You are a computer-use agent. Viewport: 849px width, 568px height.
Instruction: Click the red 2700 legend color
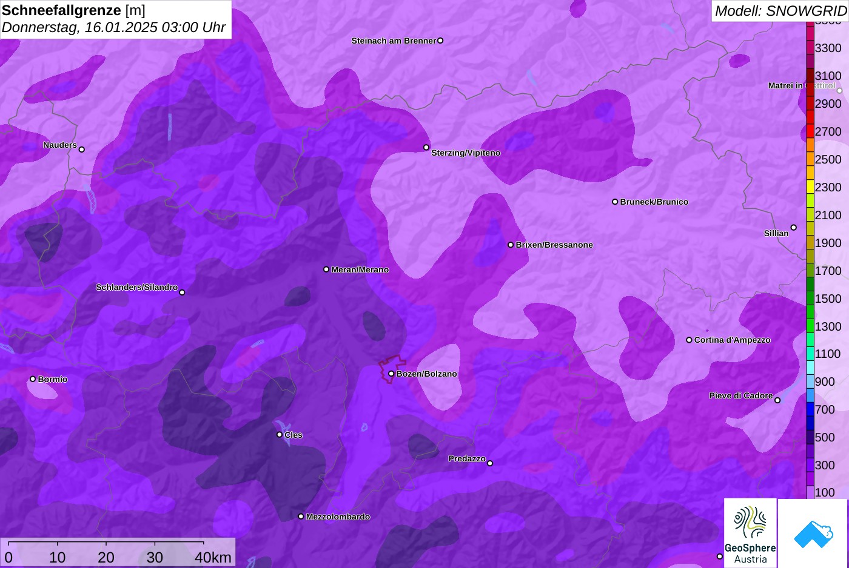(810, 131)
